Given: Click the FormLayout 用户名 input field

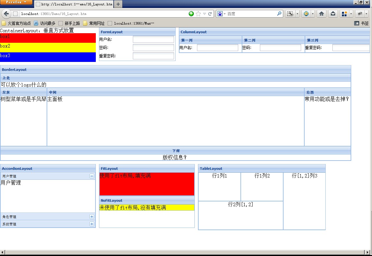Looking at the screenshot, I should (x=153, y=39).
